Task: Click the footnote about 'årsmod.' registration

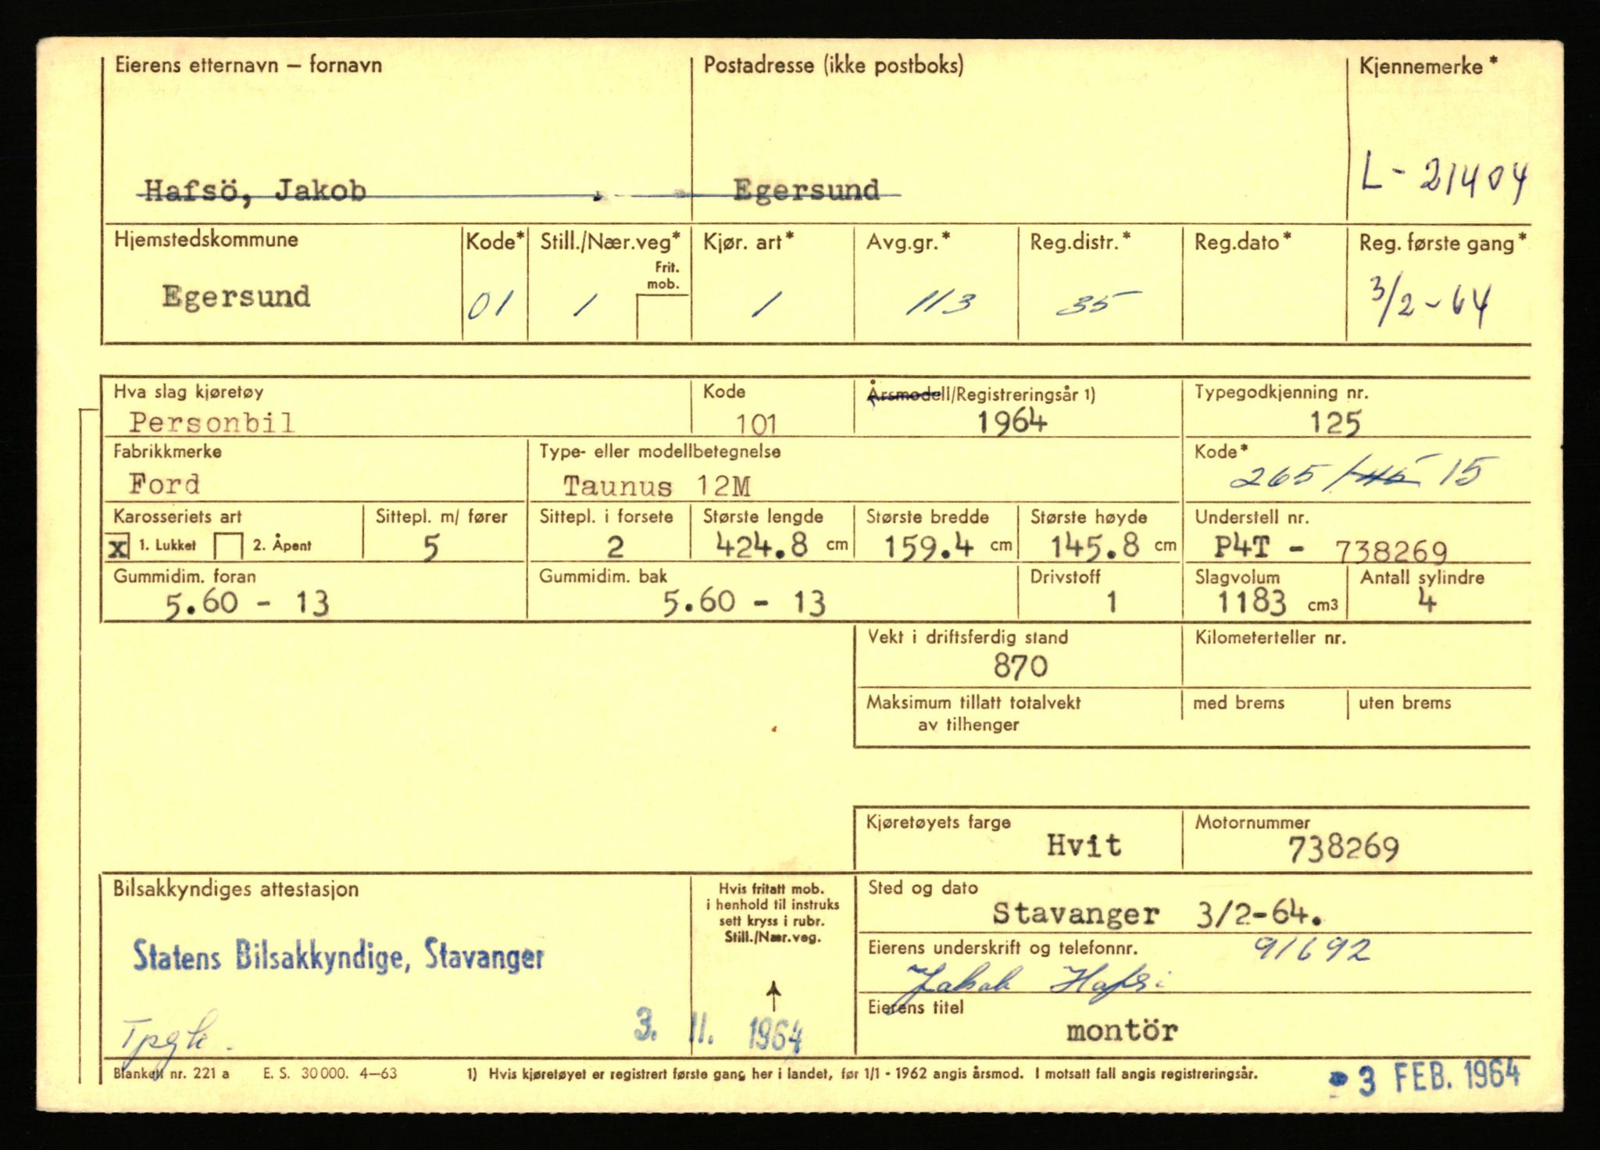Action: tap(862, 1073)
